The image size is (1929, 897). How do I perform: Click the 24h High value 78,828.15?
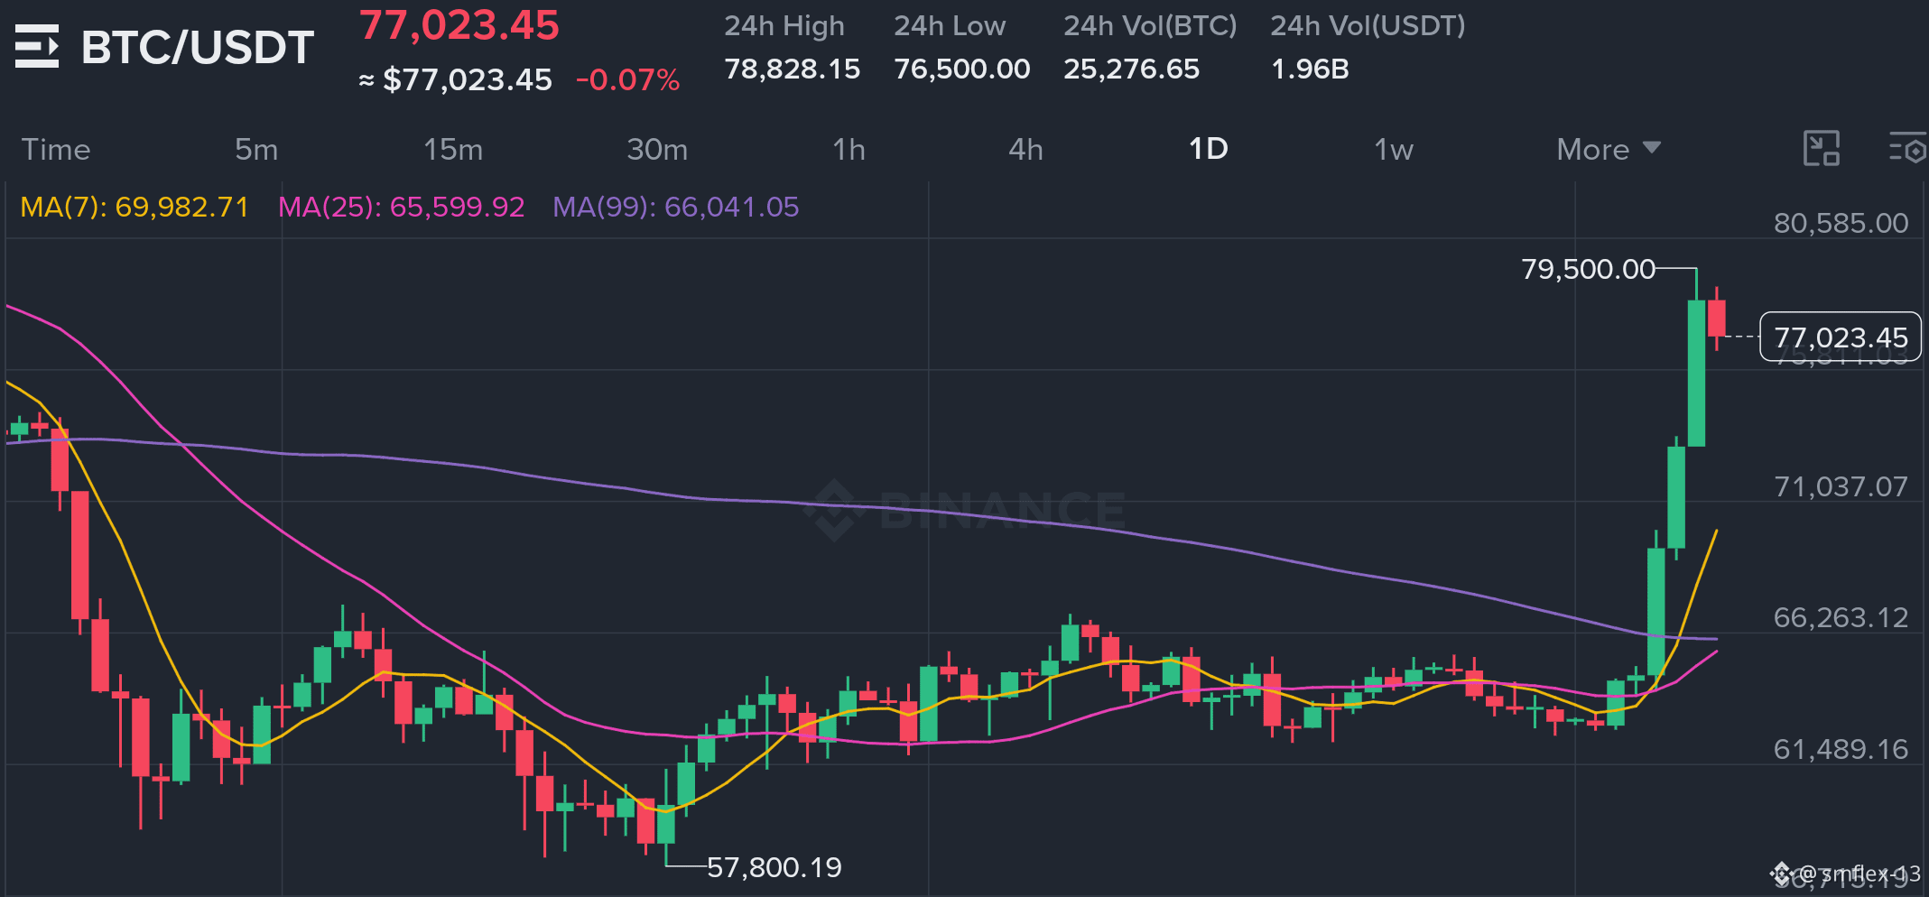click(793, 69)
